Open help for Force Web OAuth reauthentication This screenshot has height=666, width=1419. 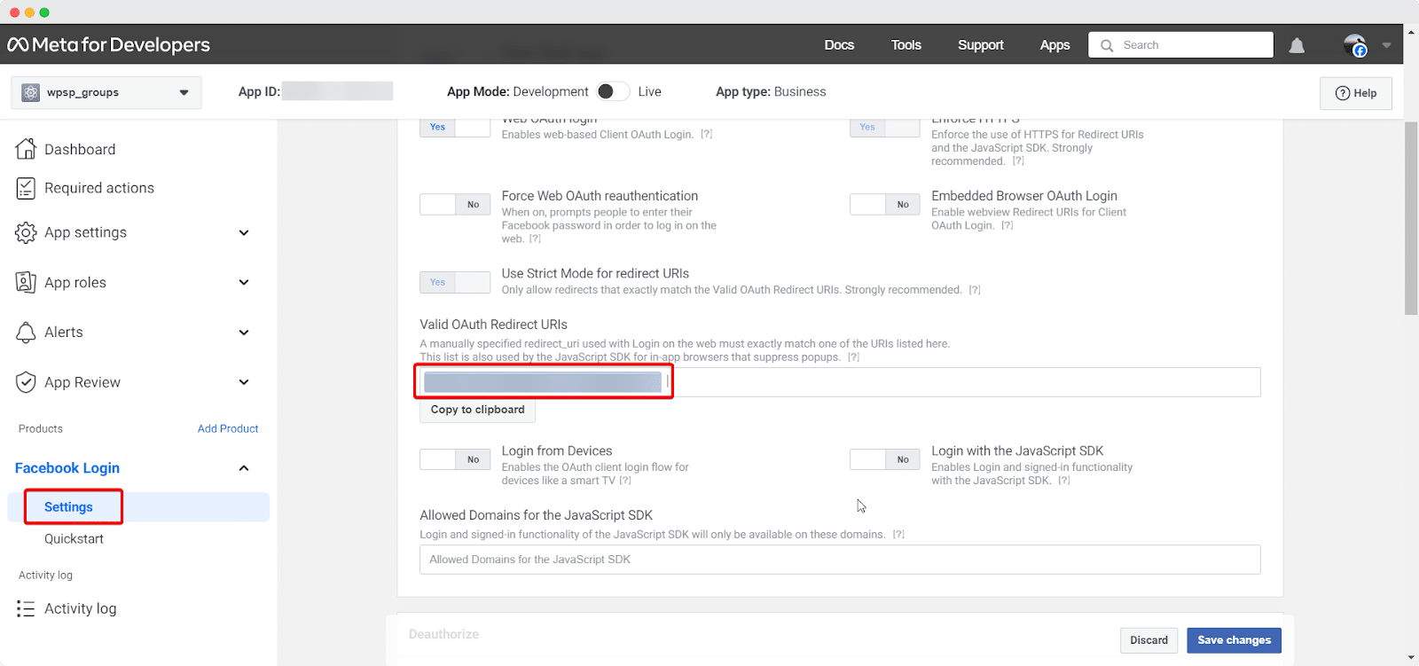click(x=535, y=239)
